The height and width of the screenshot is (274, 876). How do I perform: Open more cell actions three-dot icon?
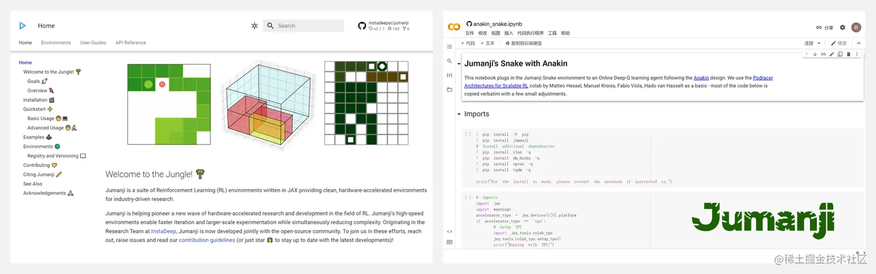coord(857,54)
